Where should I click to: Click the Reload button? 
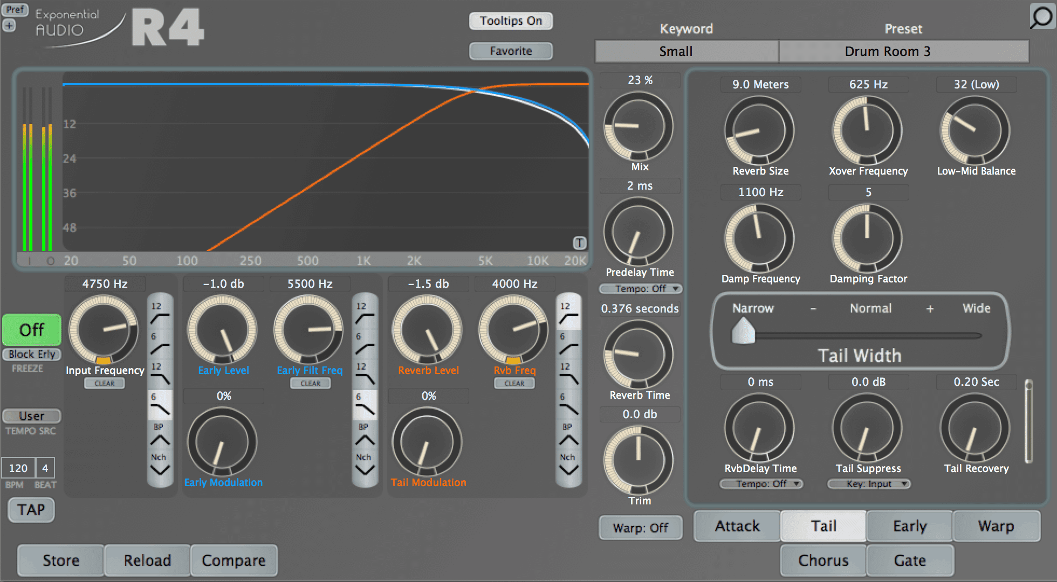(147, 560)
